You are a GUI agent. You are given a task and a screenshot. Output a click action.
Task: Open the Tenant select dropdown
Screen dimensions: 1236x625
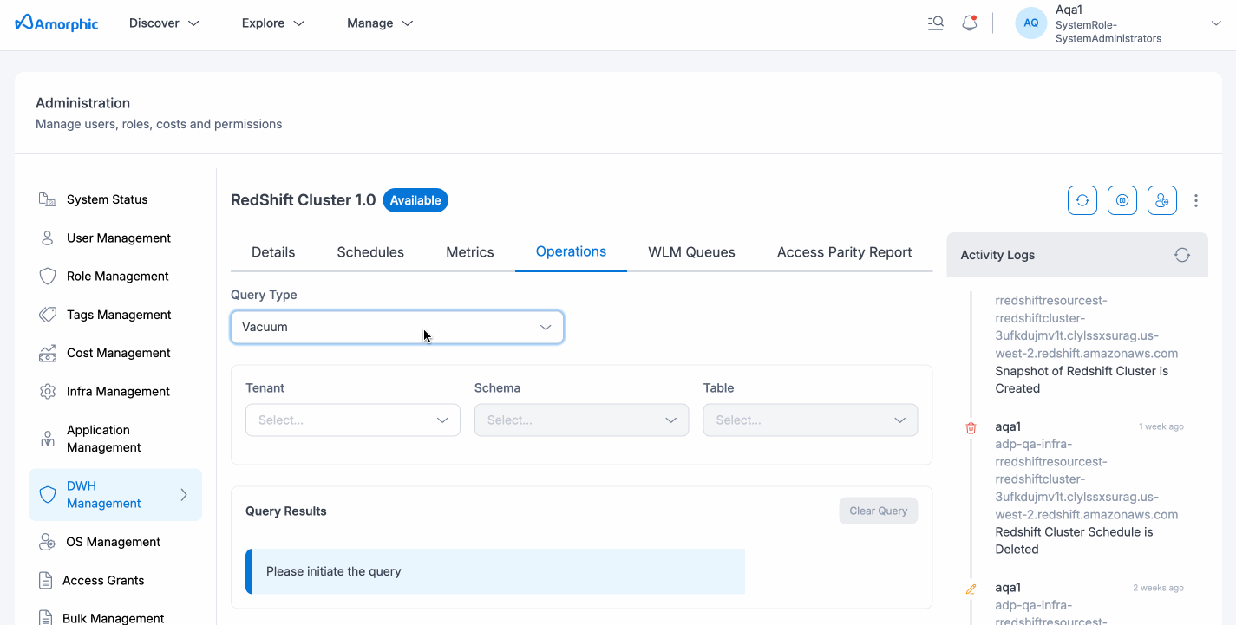click(353, 420)
